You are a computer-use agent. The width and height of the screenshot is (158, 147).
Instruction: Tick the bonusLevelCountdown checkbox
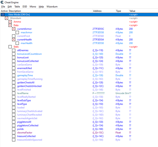pos(14,54)
